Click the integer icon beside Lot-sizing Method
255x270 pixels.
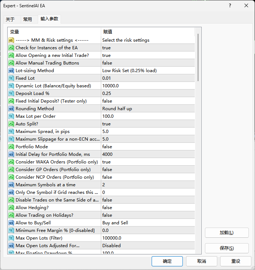[x=11, y=71]
